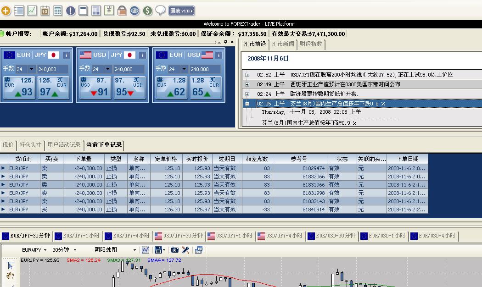
Task: Click the 240,000 amount field on EUR/JPY tile
Action: [x=53, y=69]
